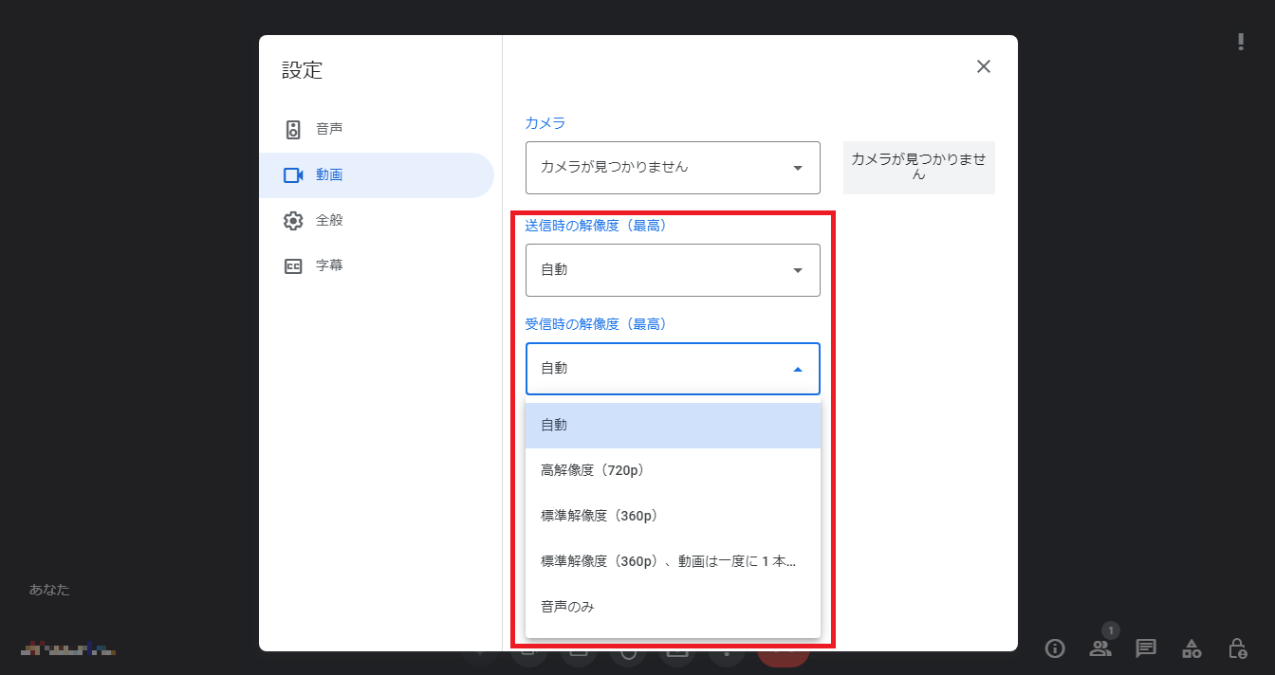Expand the カメラ device dropdown
This screenshot has width=1275, height=675.
click(673, 168)
